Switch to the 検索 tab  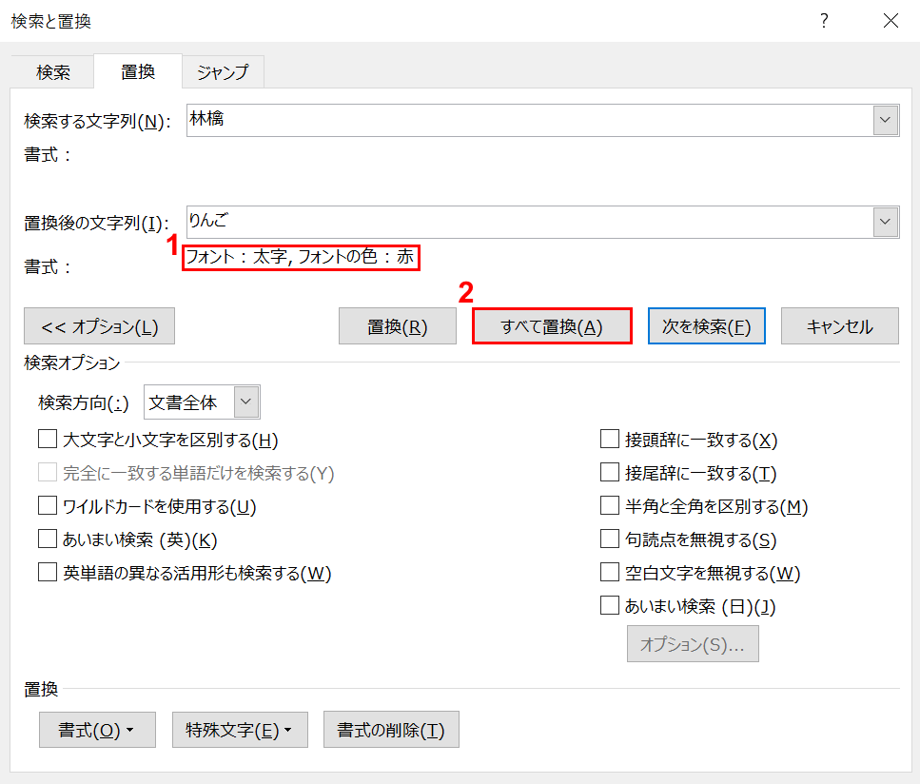click(x=53, y=71)
